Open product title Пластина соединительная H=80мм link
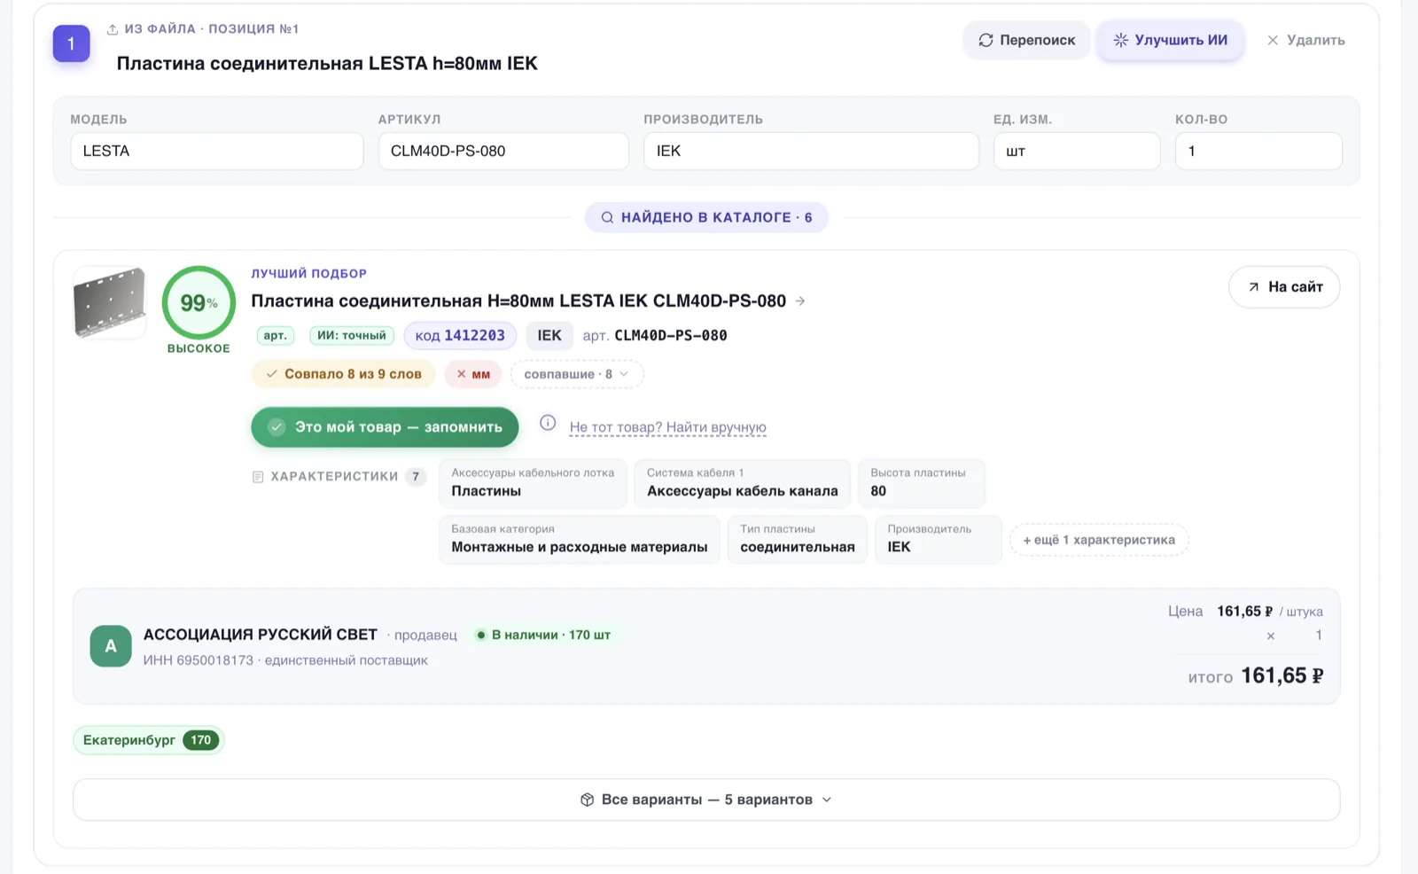The height and width of the screenshot is (874, 1418). click(518, 300)
